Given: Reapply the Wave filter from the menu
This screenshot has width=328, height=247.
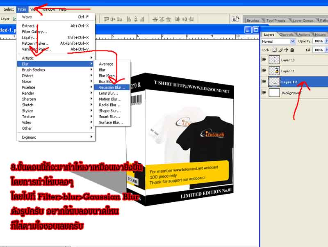Looking at the screenshot, I should (x=56, y=17).
